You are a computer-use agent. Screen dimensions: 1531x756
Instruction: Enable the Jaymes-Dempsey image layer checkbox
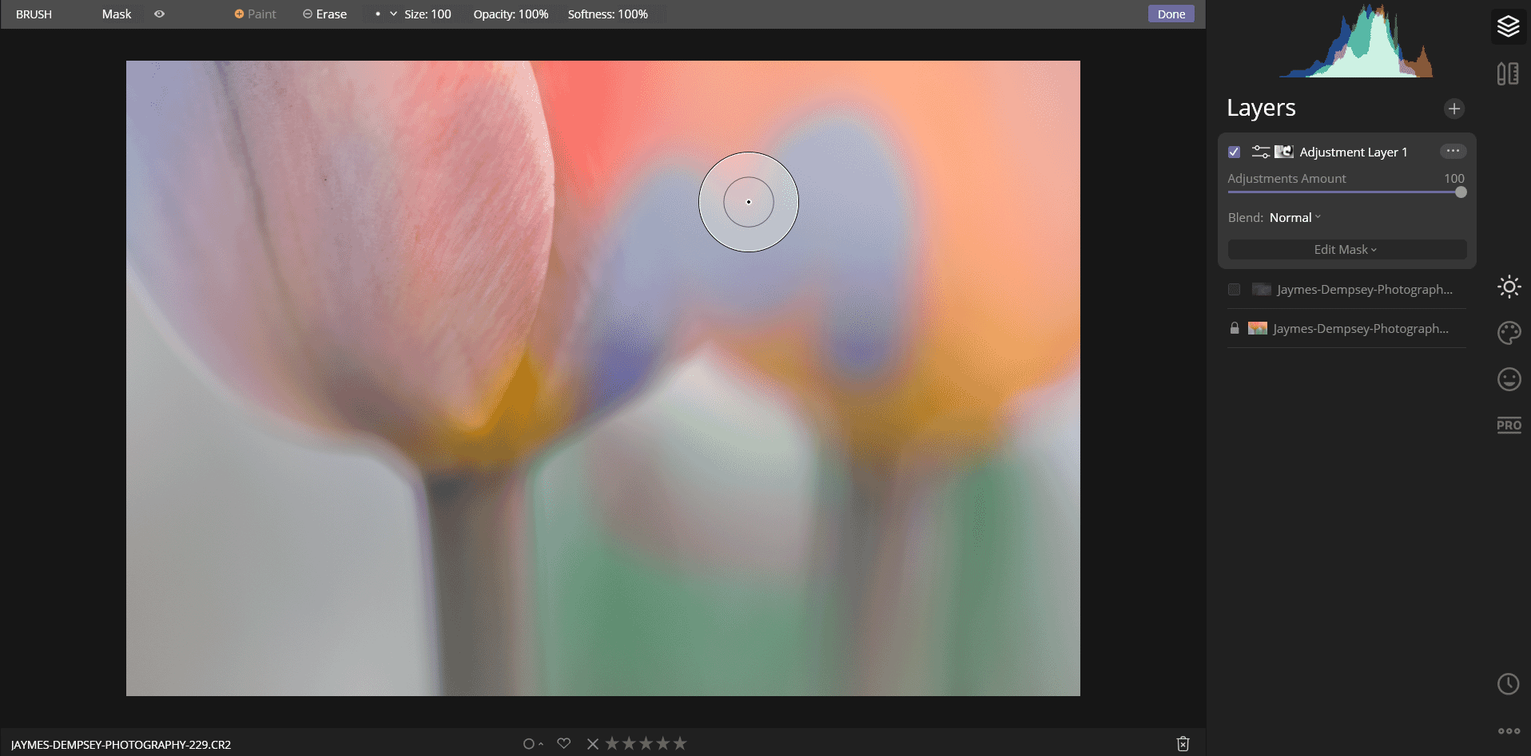coord(1235,289)
